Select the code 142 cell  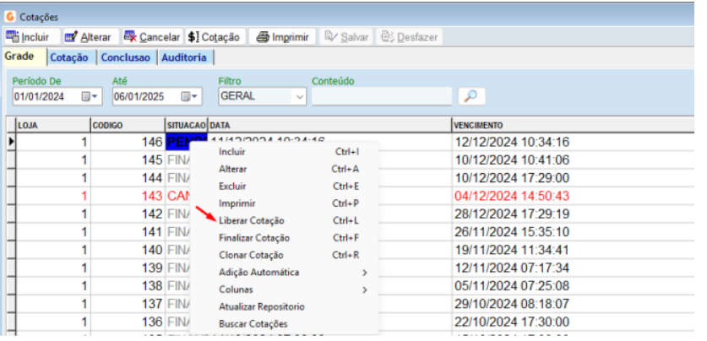[128, 214]
